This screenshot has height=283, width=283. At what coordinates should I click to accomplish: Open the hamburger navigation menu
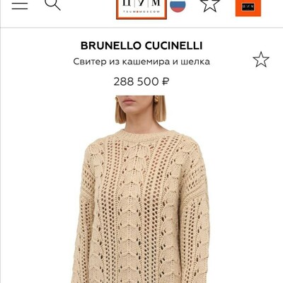[x=20, y=6]
